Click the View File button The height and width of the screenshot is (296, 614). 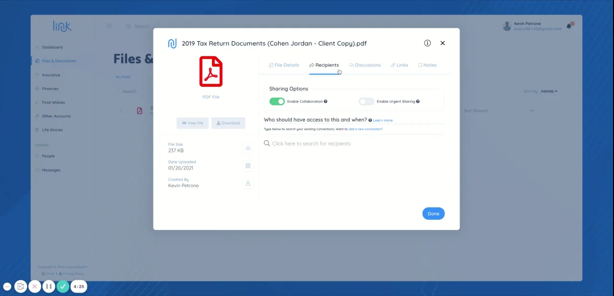click(192, 123)
